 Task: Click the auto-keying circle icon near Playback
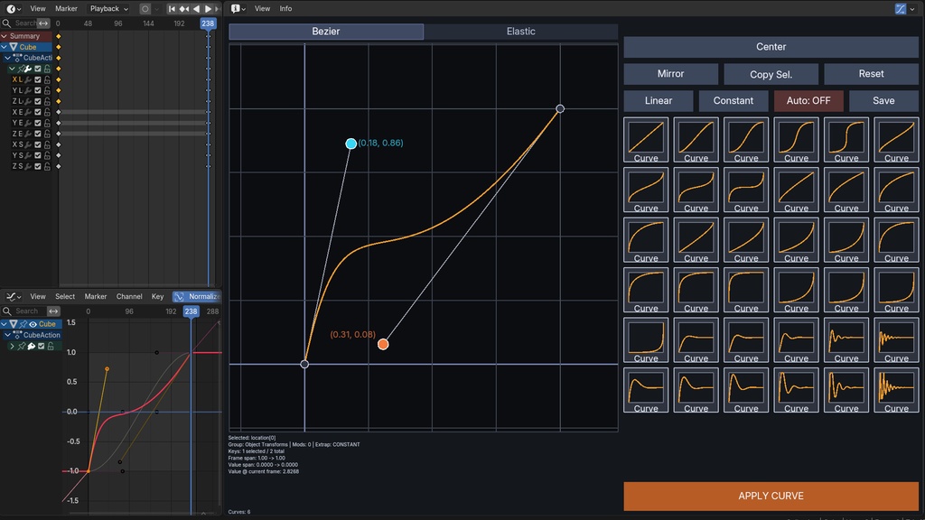point(145,8)
